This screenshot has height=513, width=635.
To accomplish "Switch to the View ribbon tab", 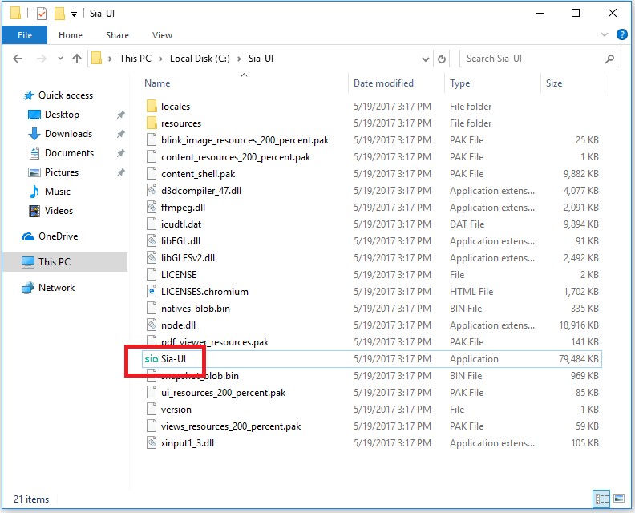I will (x=162, y=35).
